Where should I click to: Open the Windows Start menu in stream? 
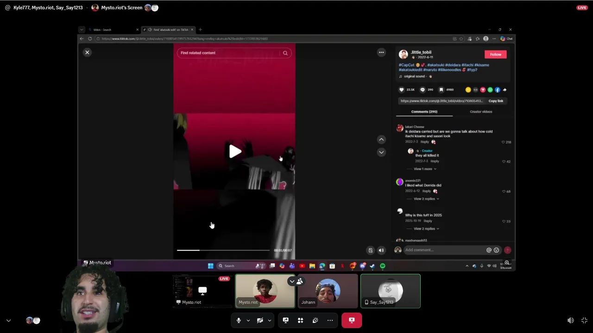click(x=210, y=266)
